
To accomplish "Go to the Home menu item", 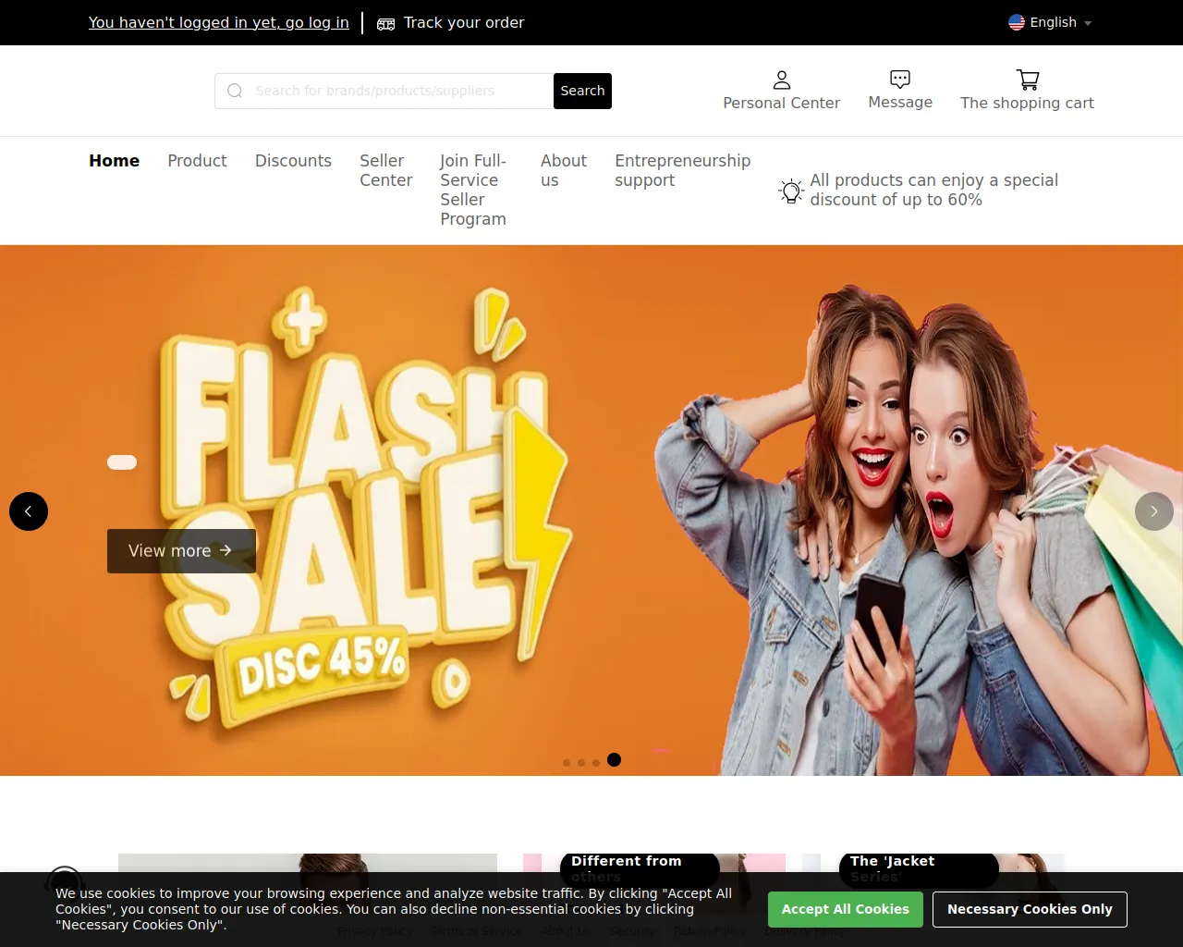I will pos(115,161).
